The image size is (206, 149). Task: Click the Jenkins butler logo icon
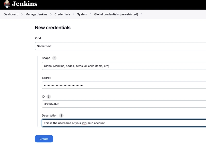point(7,4)
